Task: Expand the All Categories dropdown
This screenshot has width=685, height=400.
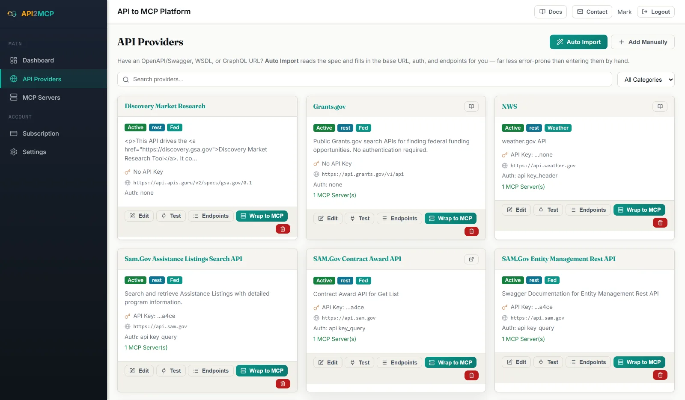Action: [646, 80]
